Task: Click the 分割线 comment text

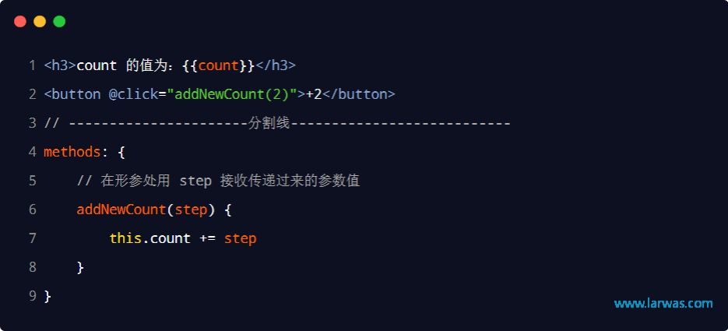Action: (x=269, y=123)
